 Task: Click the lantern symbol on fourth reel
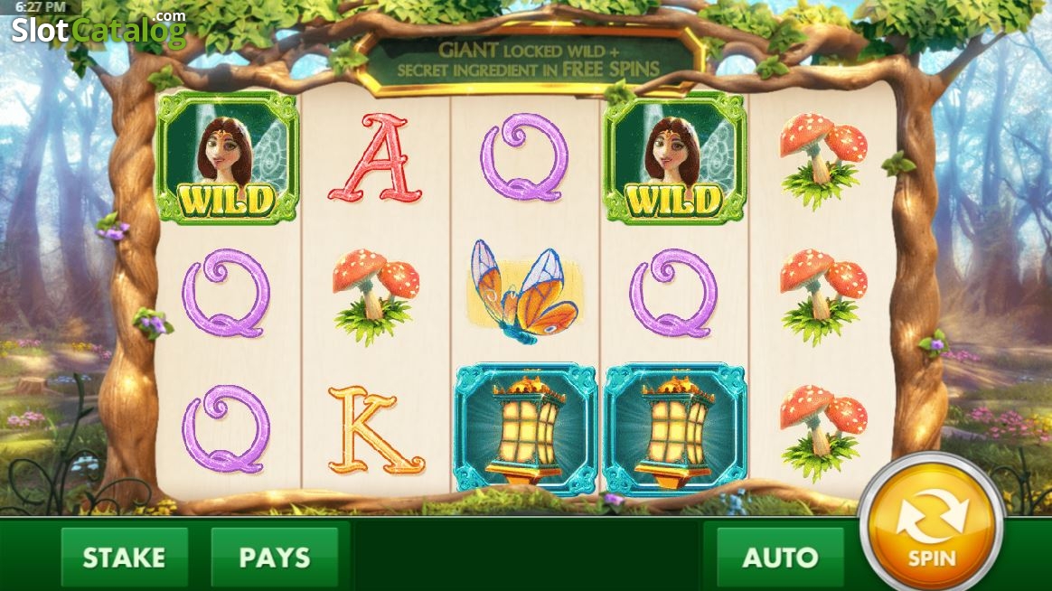coord(674,428)
